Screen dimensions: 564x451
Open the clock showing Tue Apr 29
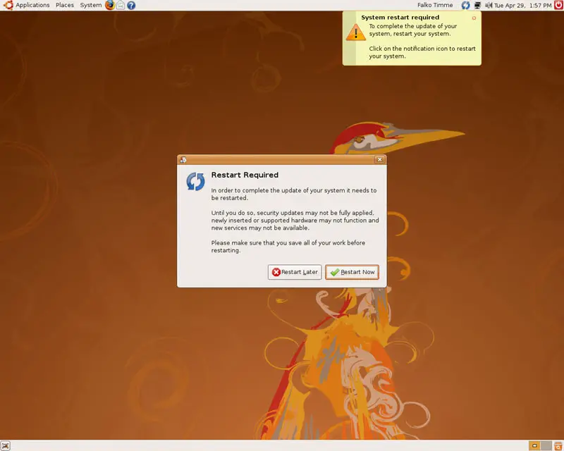click(x=522, y=6)
